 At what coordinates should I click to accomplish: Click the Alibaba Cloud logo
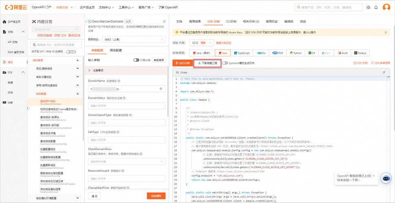pos(16,7)
